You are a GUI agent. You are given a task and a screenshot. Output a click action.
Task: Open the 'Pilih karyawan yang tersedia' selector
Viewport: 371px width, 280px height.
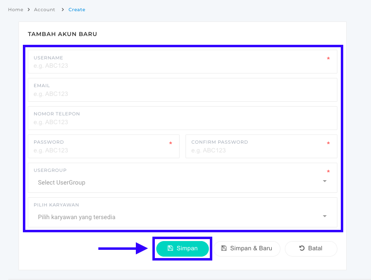(x=175, y=217)
